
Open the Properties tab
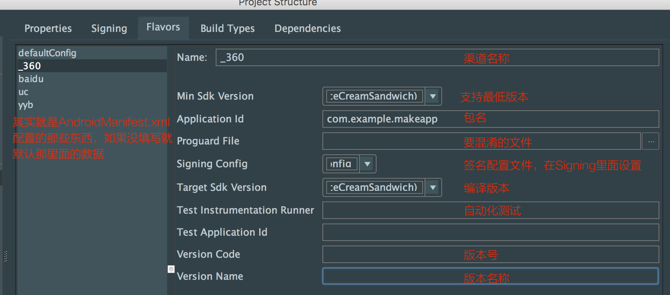click(48, 29)
